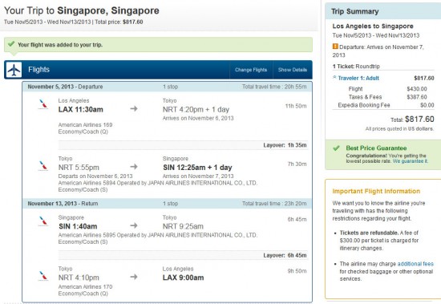This screenshot has height=304, width=441.
Task: Click the Trip Summary panel heading
Action: click(355, 11)
